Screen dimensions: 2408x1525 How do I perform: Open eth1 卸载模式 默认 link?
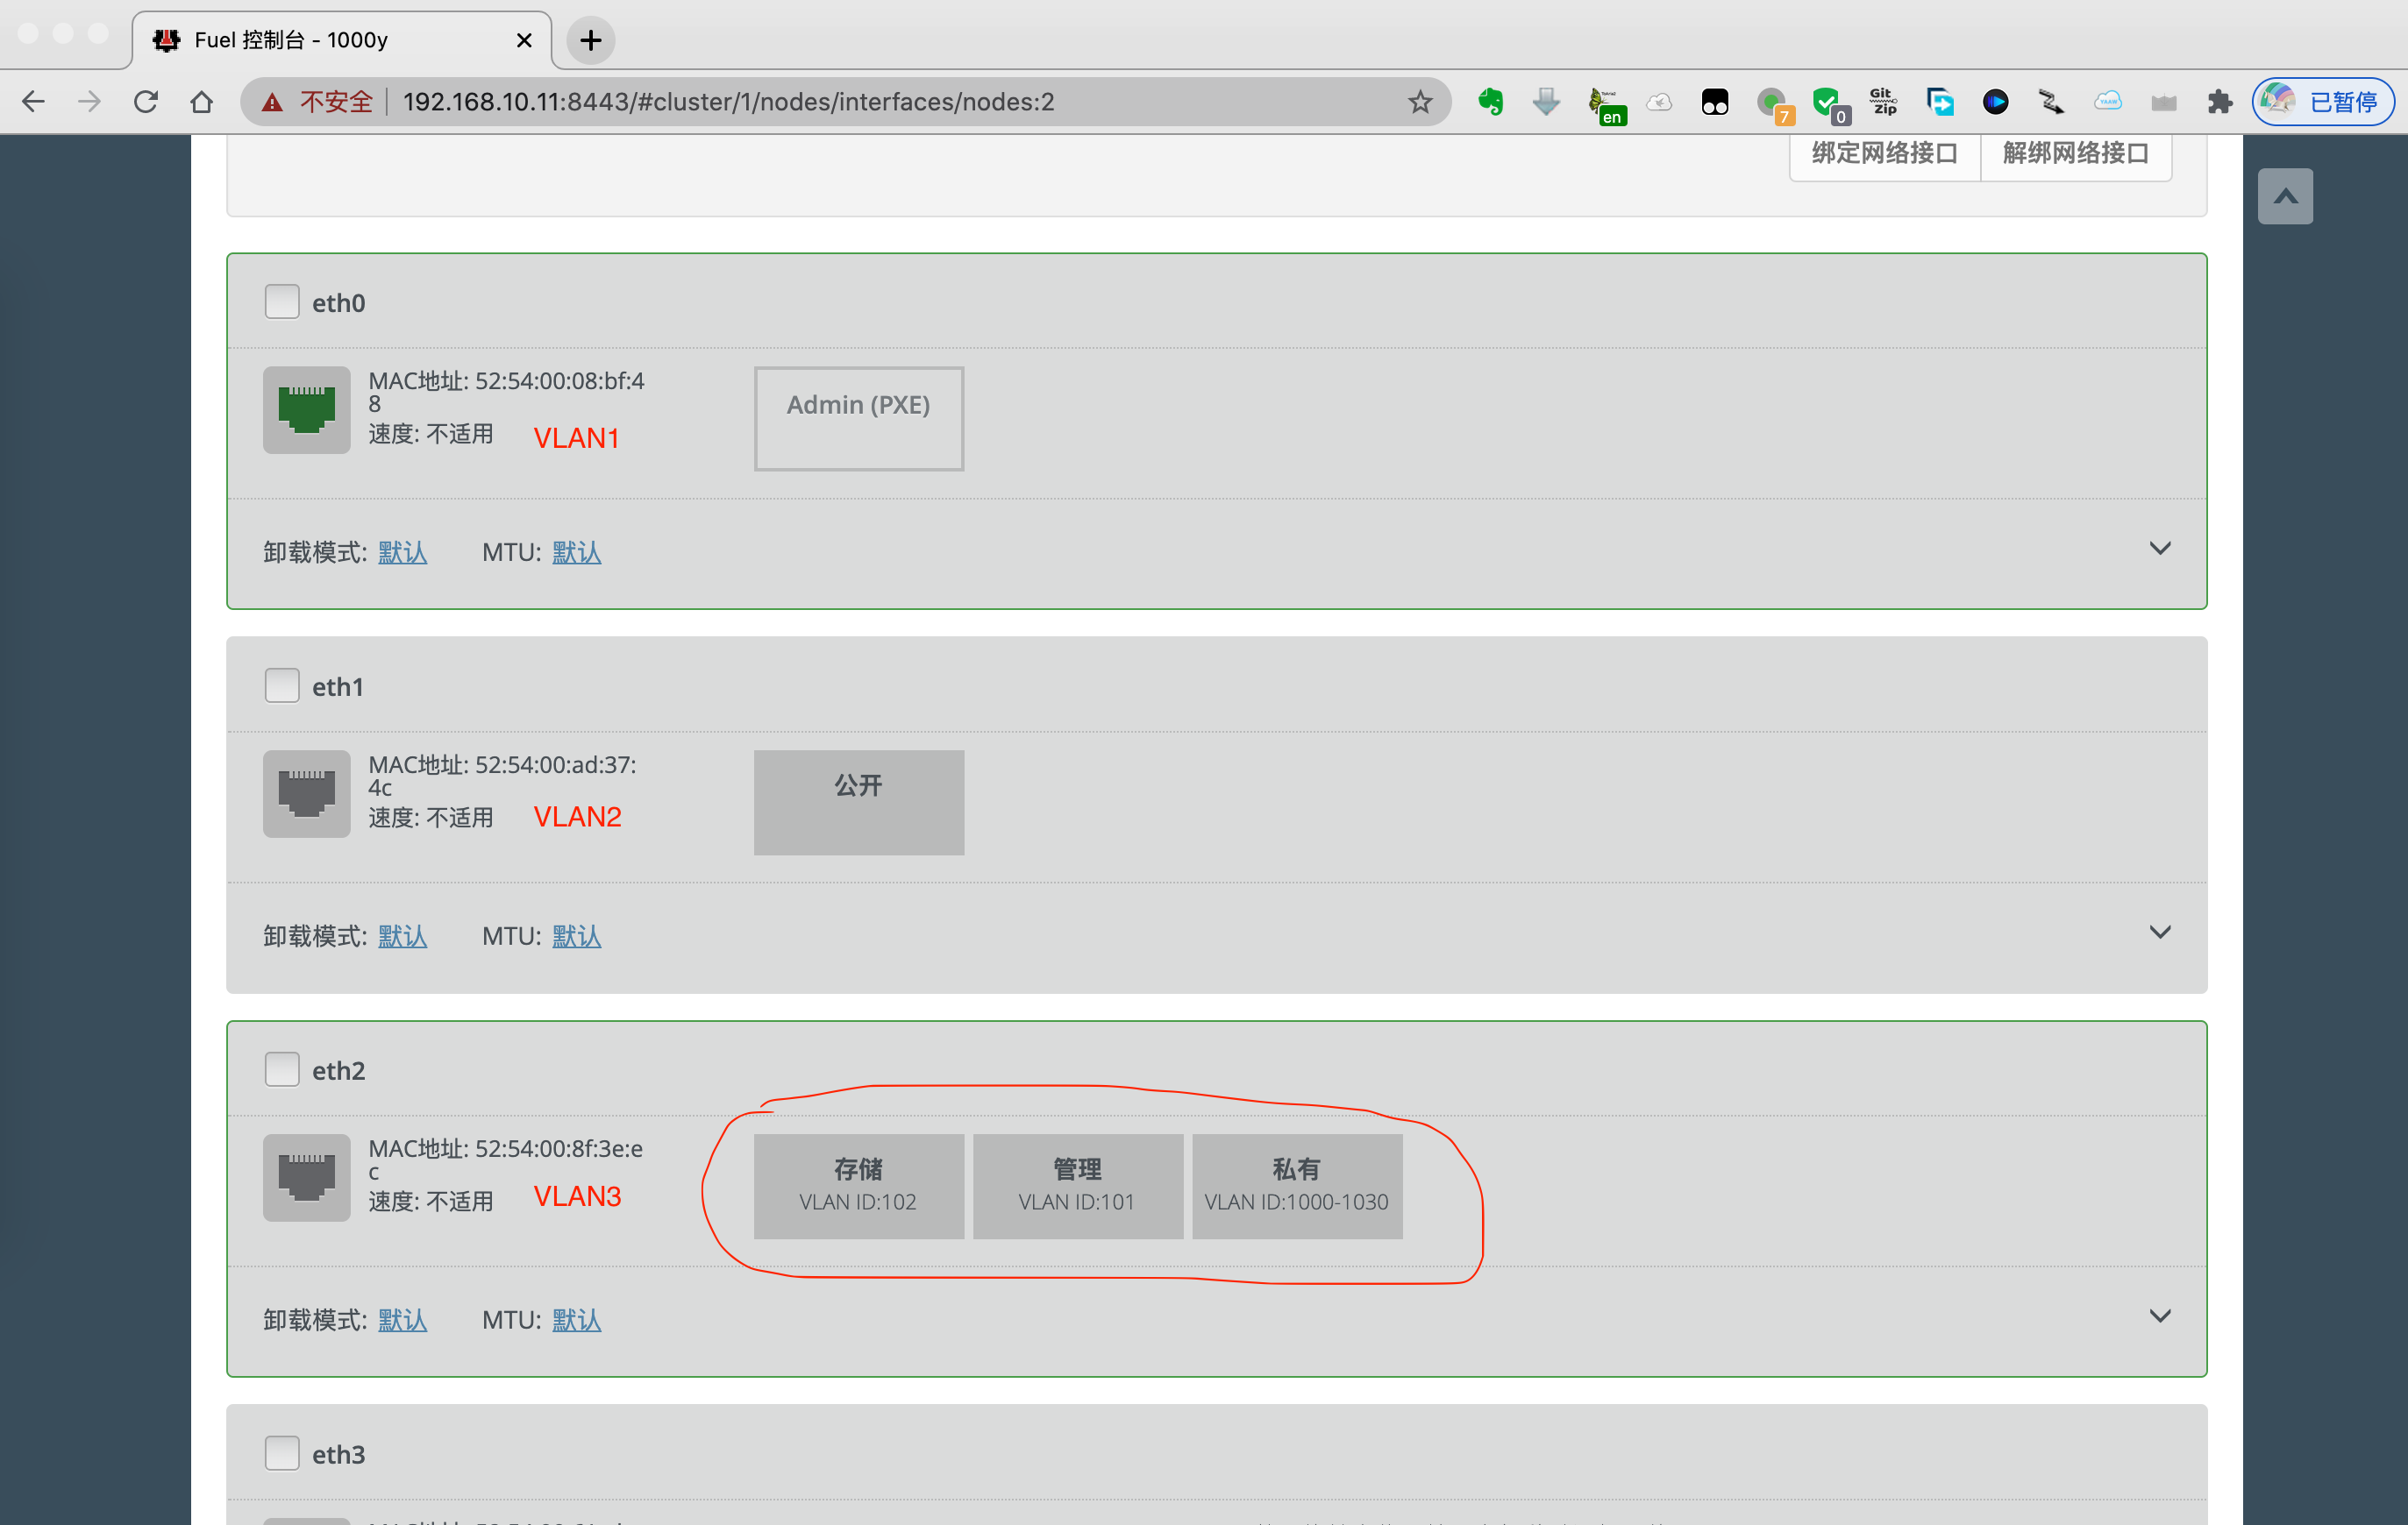tap(403, 936)
